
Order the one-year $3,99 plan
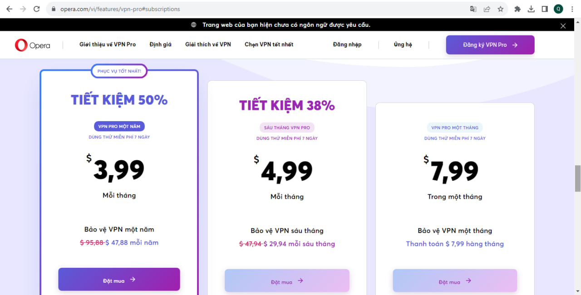[x=119, y=280]
